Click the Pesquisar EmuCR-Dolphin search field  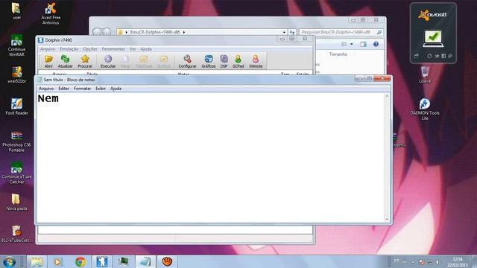click(341, 32)
